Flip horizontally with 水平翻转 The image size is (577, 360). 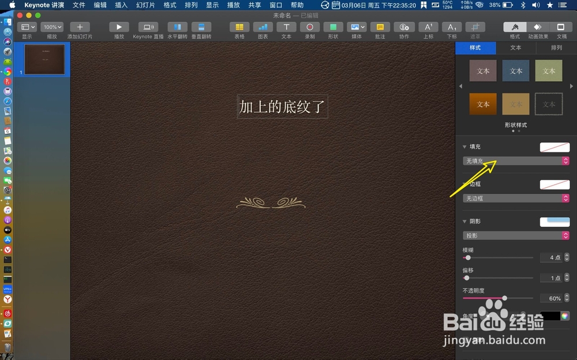pyautogui.click(x=177, y=27)
